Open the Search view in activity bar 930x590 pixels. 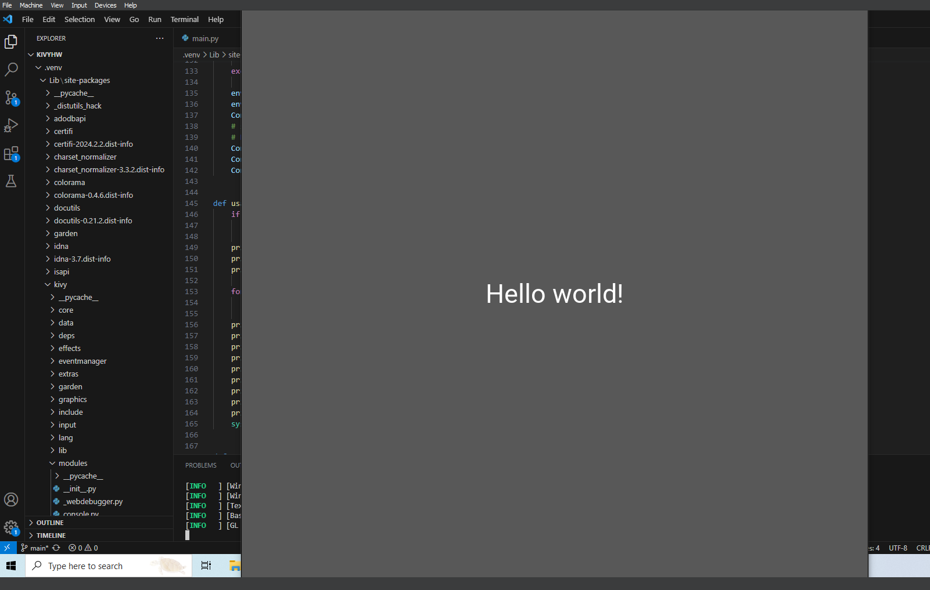coord(11,70)
